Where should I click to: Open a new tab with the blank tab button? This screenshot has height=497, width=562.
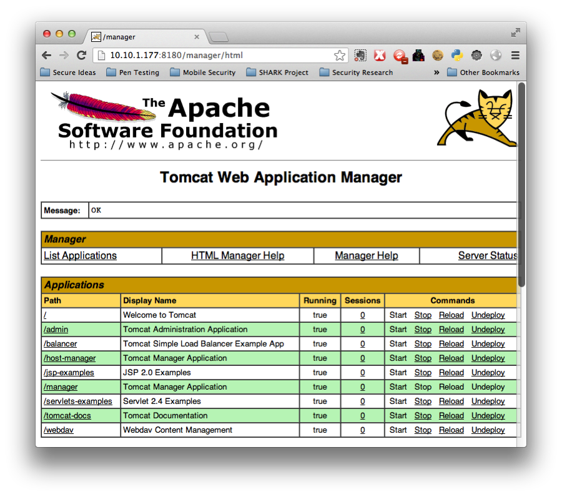pyautogui.click(x=218, y=37)
